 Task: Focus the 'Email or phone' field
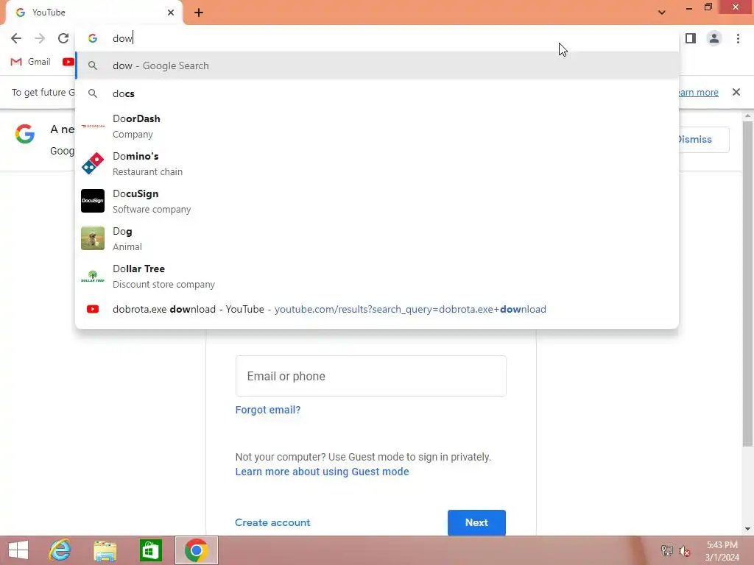coord(371,376)
